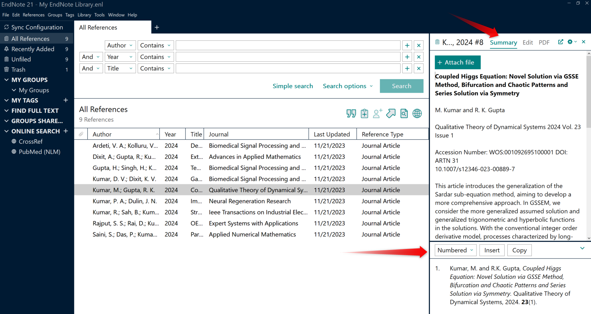Open the Numbered citation style dropdown
Image resolution: width=591 pixels, height=314 pixels.
coord(455,250)
